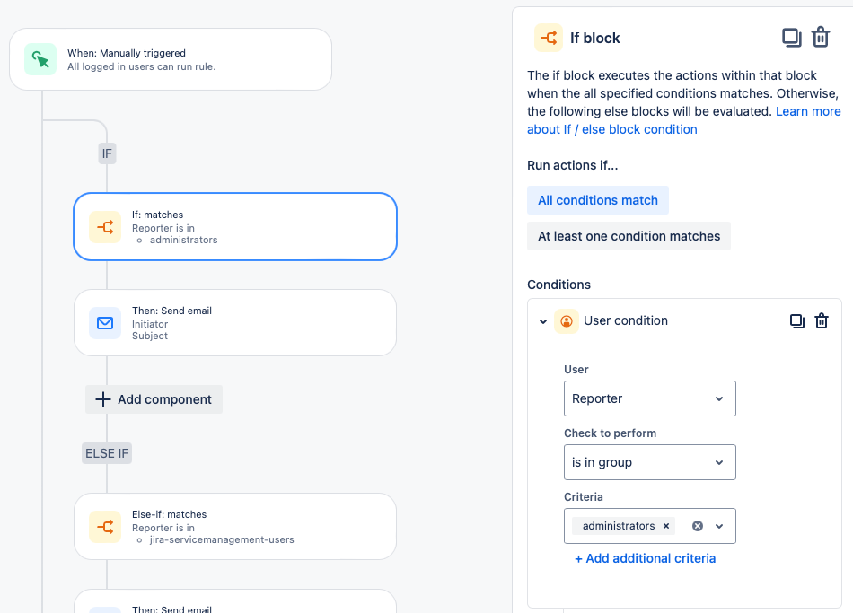The image size is (853, 613).
Task: Delete the User condition
Action: [821, 321]
